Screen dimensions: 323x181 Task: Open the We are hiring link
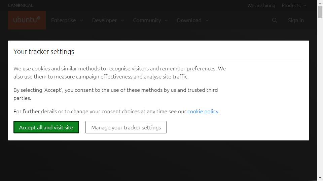click(261, 6)
